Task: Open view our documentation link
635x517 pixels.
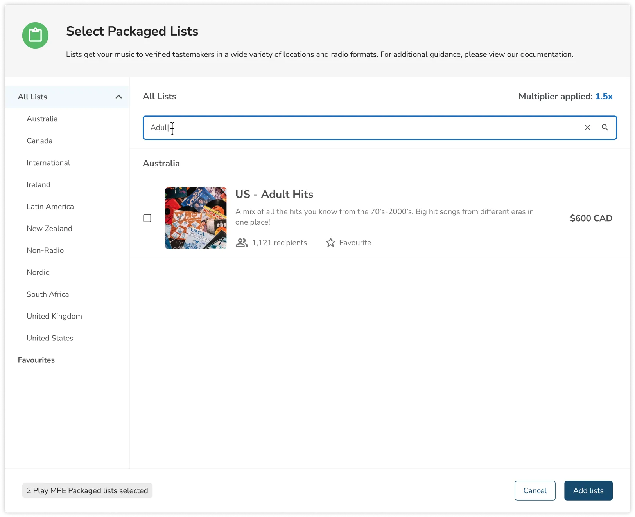Action: pyautogui.click(x=530, y=54)
